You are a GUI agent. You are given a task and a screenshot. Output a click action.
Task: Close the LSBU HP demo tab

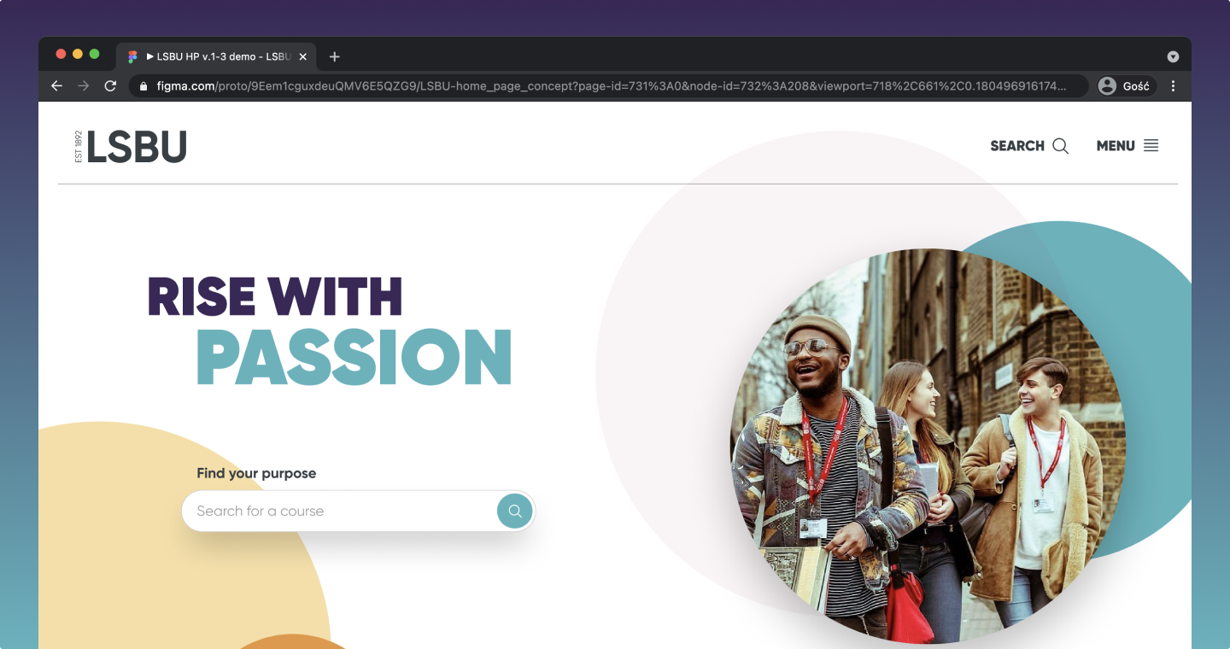pos(302,56)
